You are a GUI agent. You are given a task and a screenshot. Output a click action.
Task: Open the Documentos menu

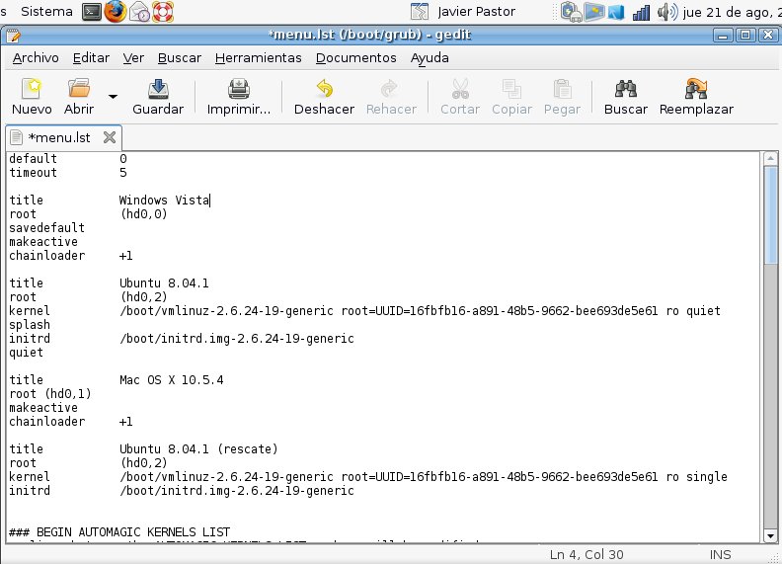point(356,58)
